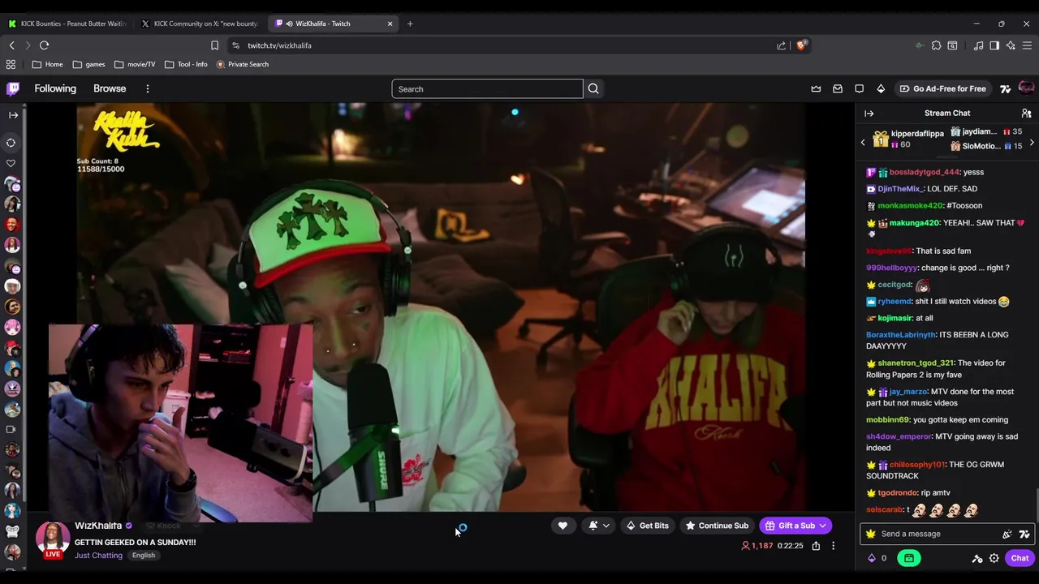Image resolution: width=1039 pixels, height=584 pixels.
Task: Open the Tool - Info bookmark folder
Action: [186, 64]
